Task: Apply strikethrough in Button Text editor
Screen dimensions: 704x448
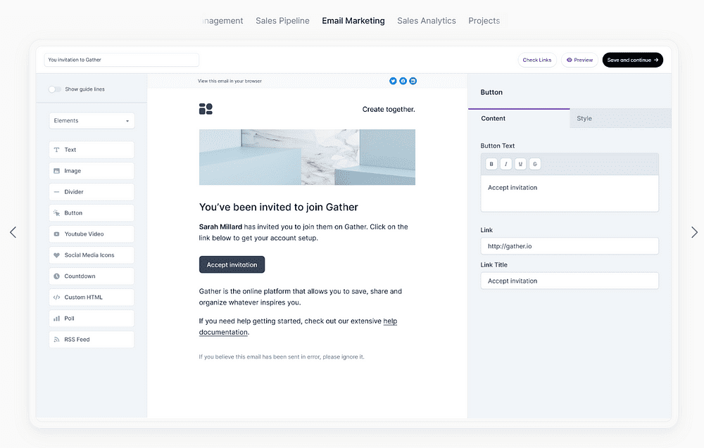Action: (535, 164)
